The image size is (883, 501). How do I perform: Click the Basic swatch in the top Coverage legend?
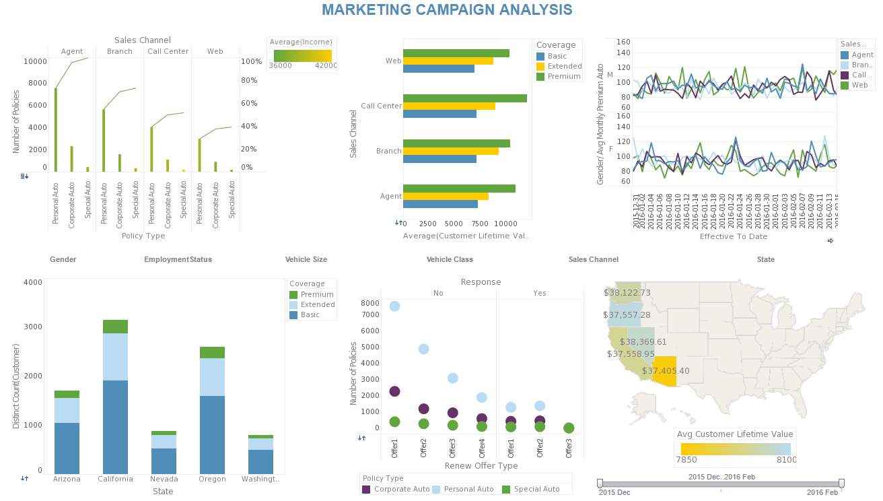pyautogui.click(x=540, y=57)
